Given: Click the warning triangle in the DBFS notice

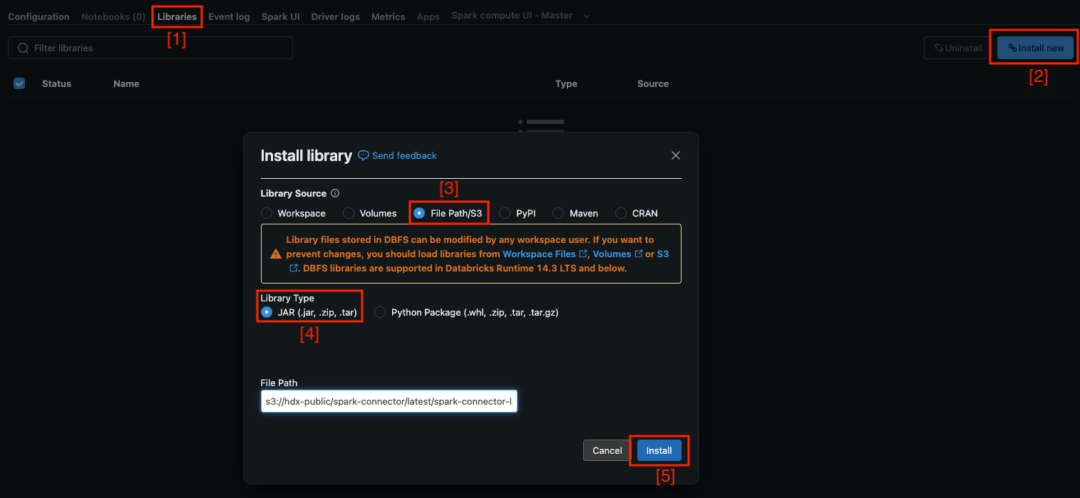Looking at the screenshot, I should [x=274, y=254].
